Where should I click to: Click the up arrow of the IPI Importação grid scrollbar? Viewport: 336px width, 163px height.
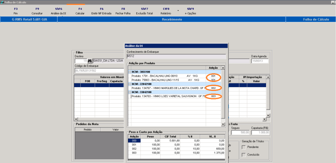coord(268,77)
